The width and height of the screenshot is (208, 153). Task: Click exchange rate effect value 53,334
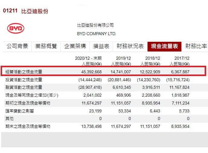tap(125, 111)
